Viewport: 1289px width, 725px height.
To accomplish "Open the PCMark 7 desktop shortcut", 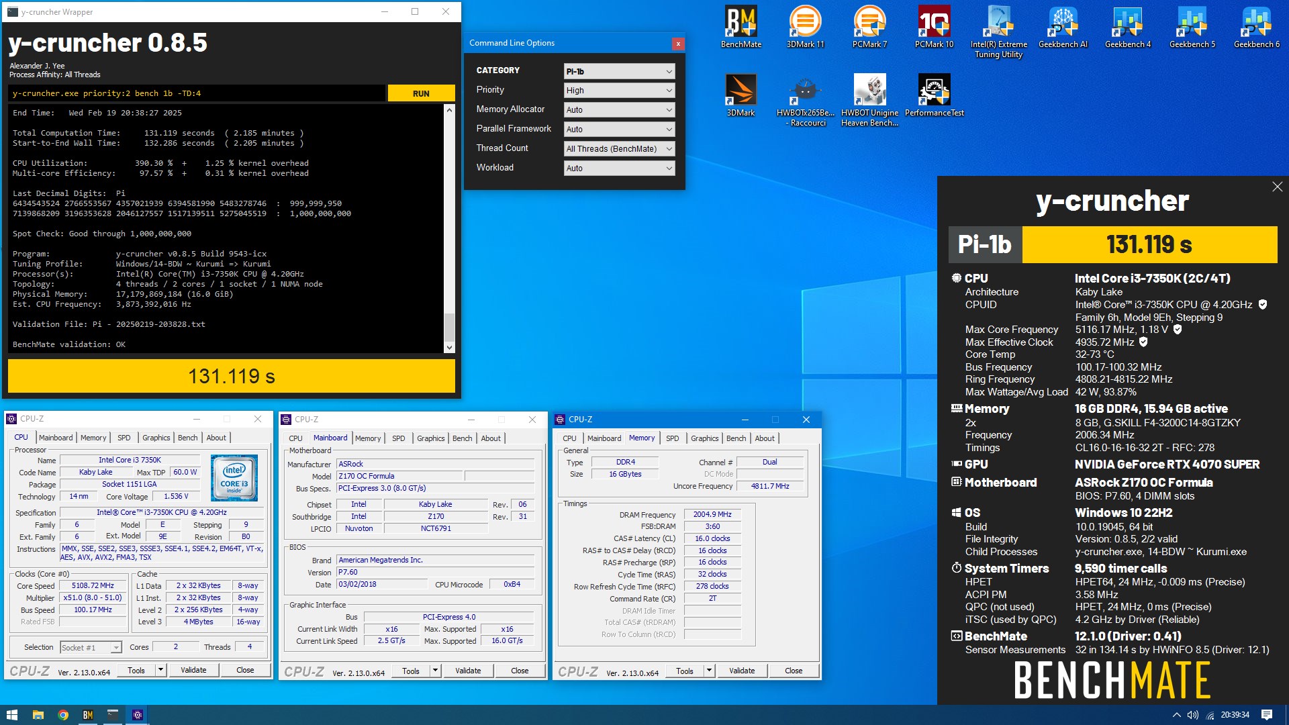I will [x=869, y=27].
